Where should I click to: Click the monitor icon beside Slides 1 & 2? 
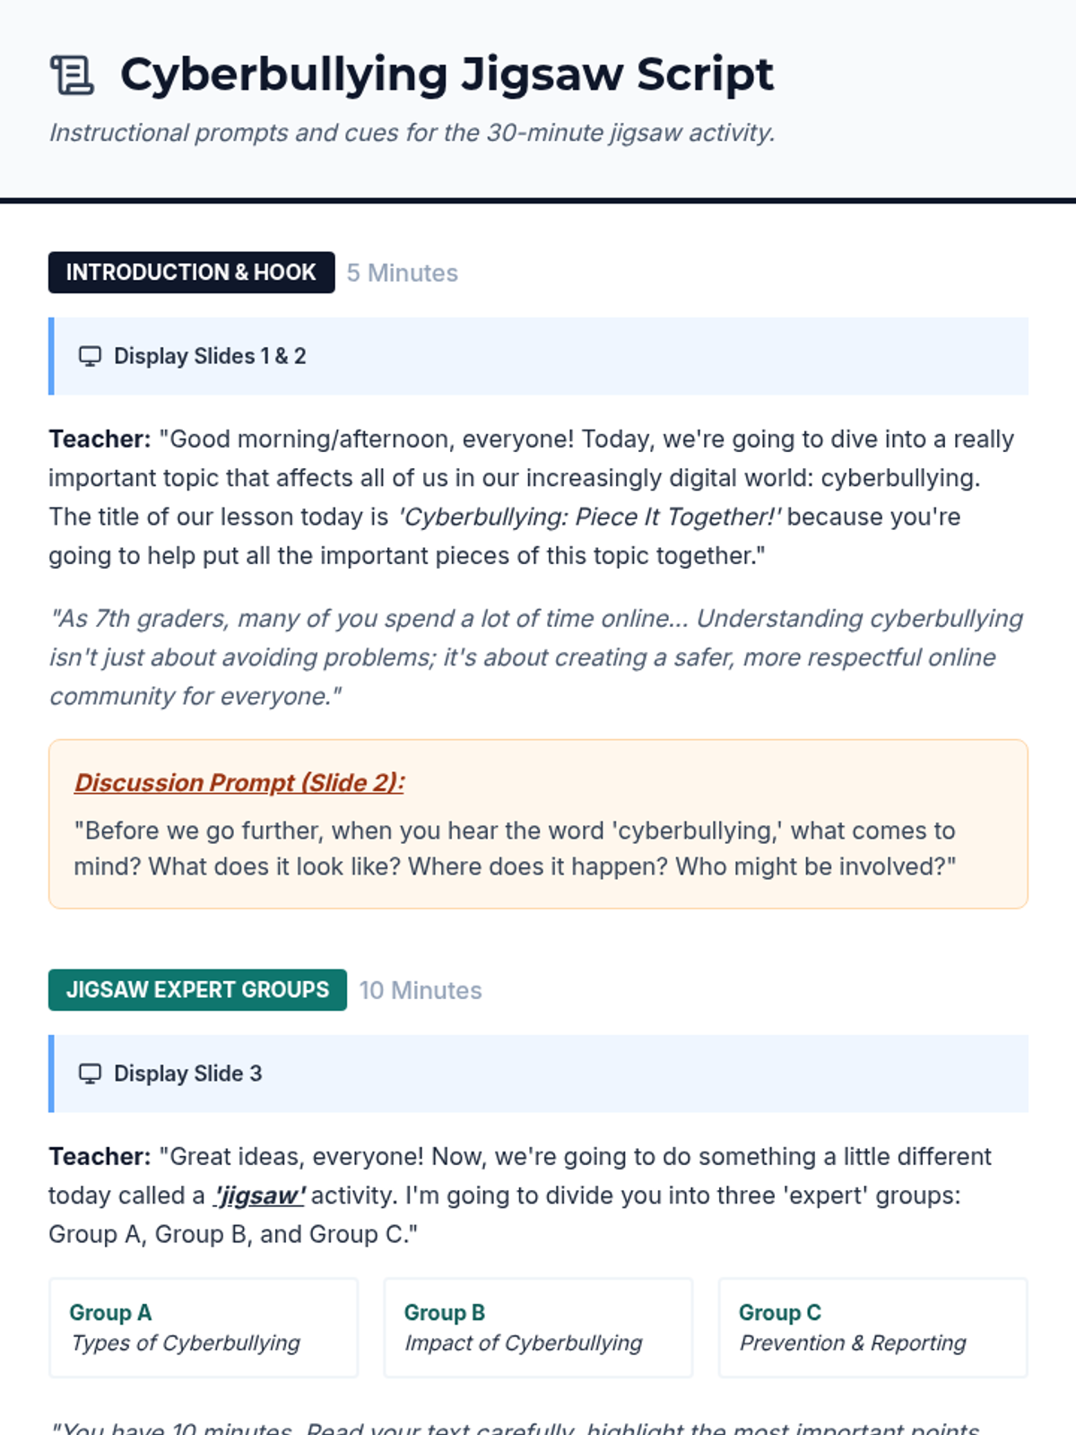point(90,356)
